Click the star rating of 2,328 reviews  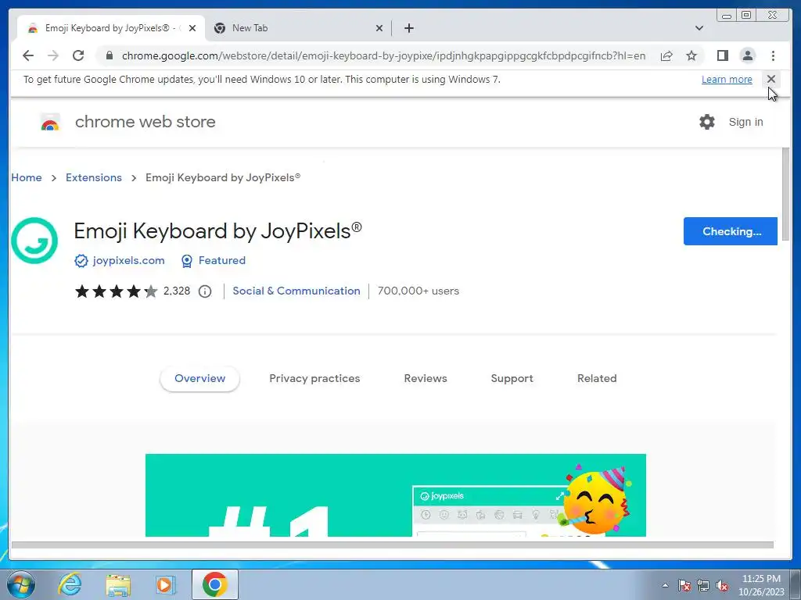pos(116,291)
